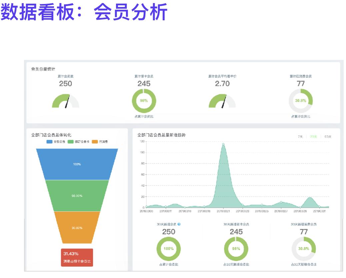Select the 7天 time range filter

300,137
